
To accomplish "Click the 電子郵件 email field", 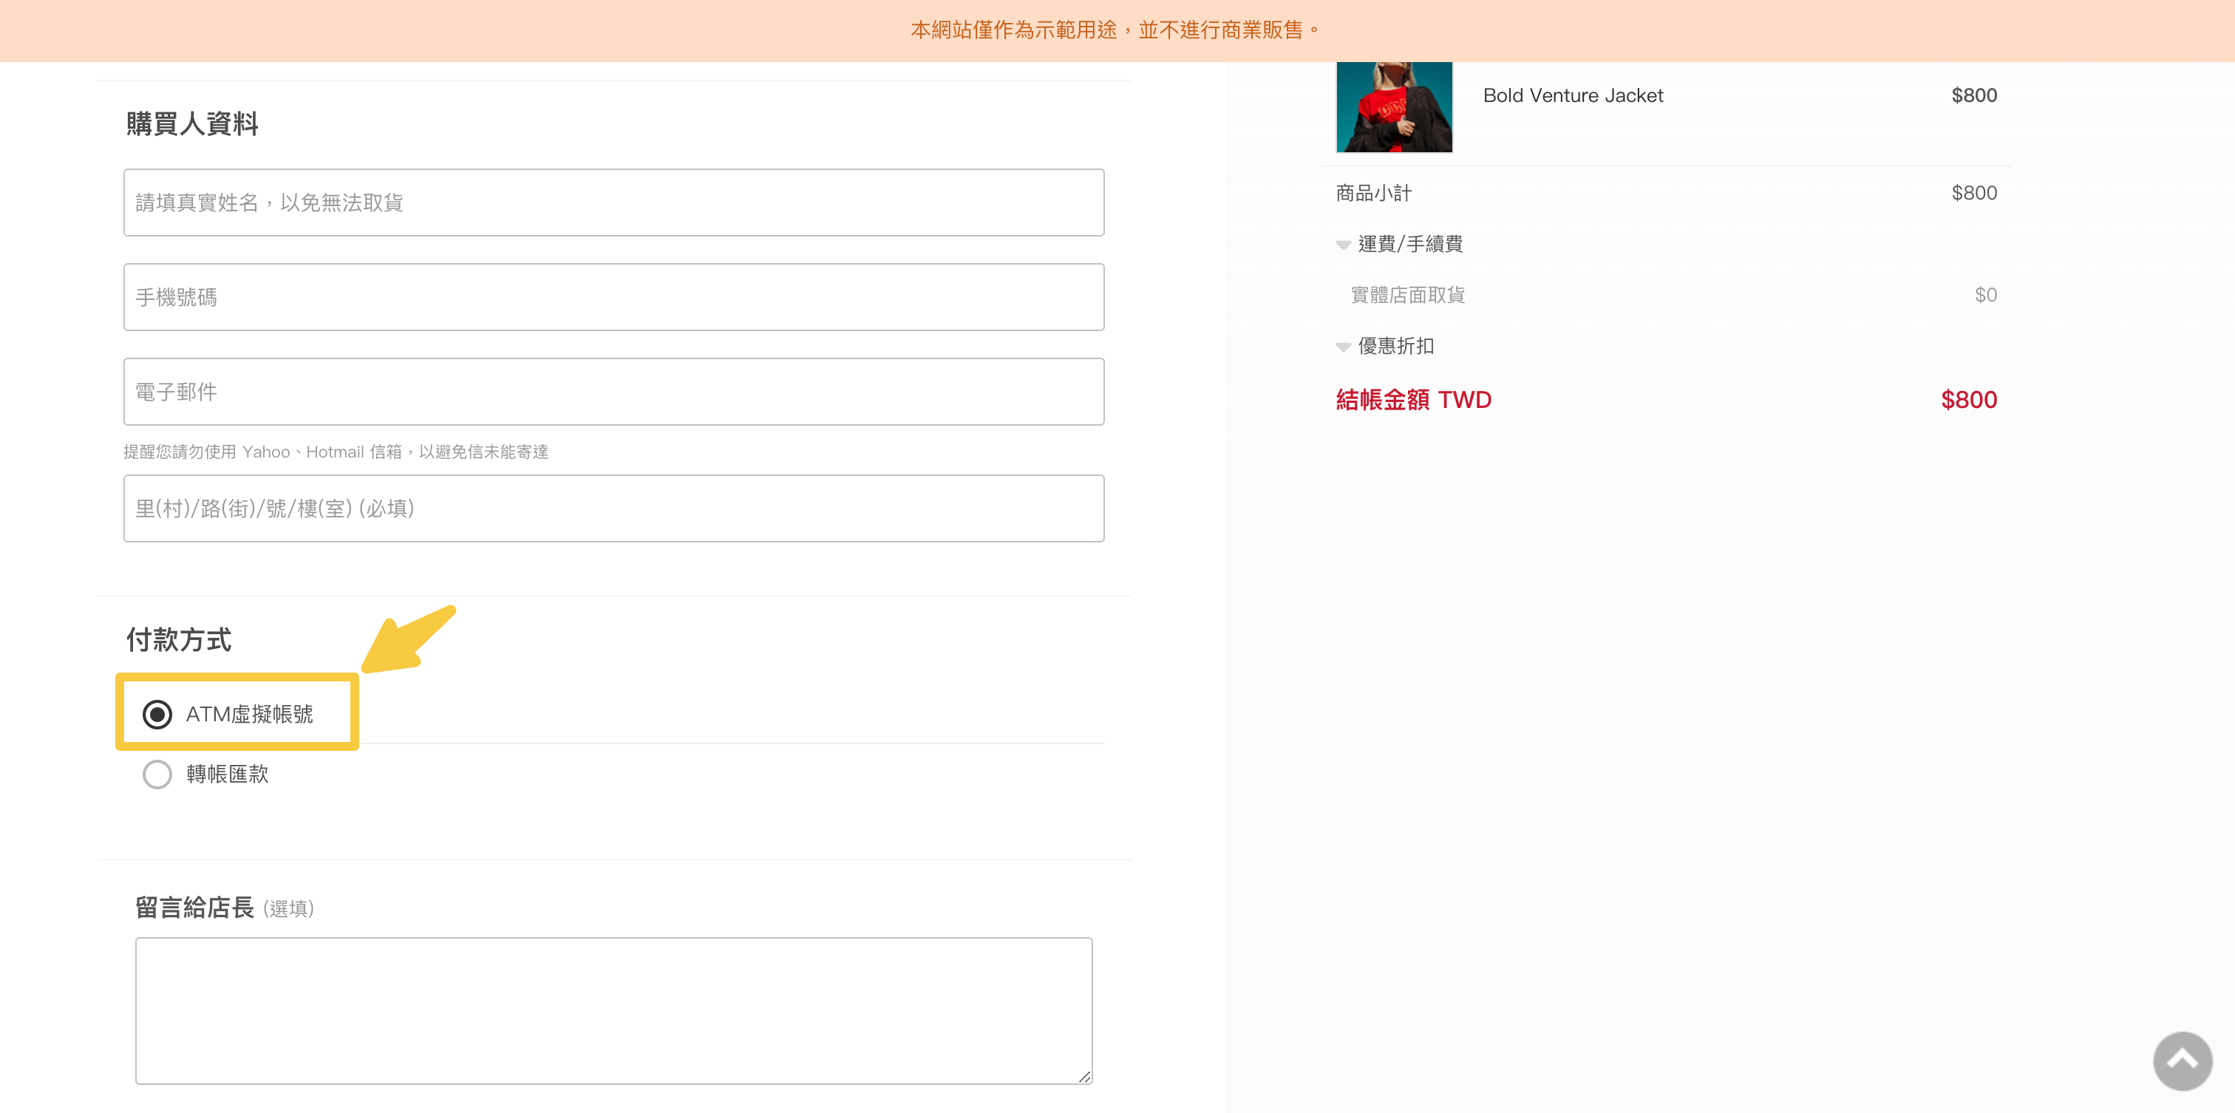I will (x=613, y=391).
